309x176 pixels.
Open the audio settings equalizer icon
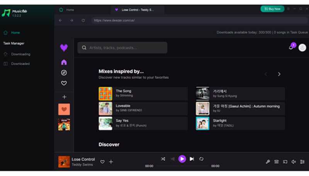pos(302,162)
